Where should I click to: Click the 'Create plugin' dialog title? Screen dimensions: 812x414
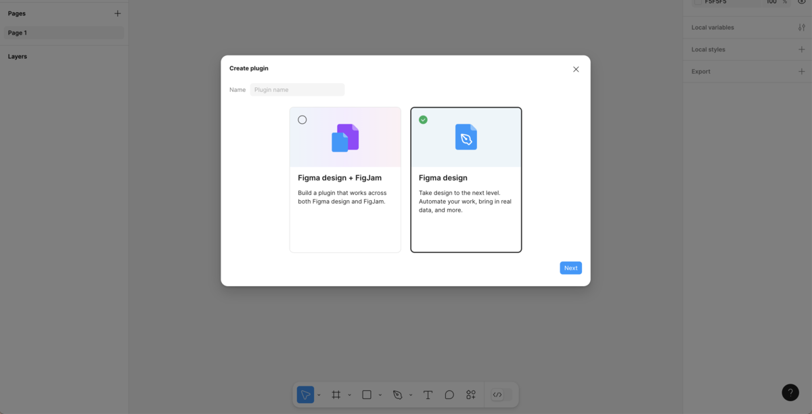pyautogui.click(x=249, y=68)
